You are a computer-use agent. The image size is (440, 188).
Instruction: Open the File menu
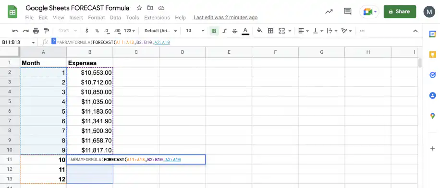click(x=29, y=18)
